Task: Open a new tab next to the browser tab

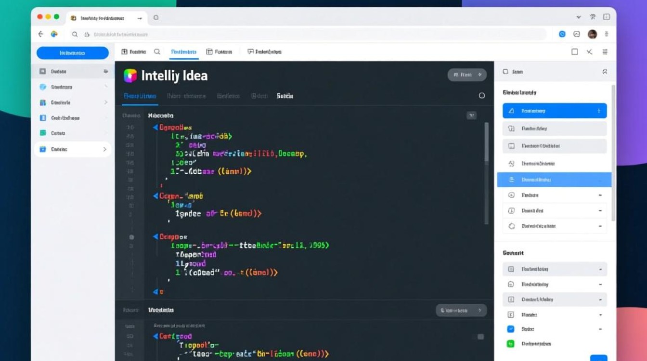Action: coord(155,18)
